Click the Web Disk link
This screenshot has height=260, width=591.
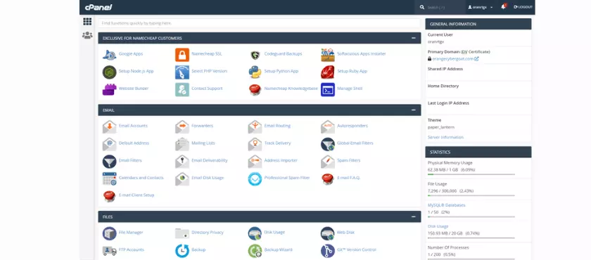345,232
